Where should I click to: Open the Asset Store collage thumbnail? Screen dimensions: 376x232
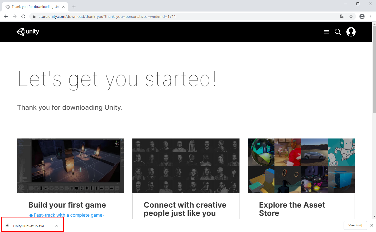click(301, 166)
